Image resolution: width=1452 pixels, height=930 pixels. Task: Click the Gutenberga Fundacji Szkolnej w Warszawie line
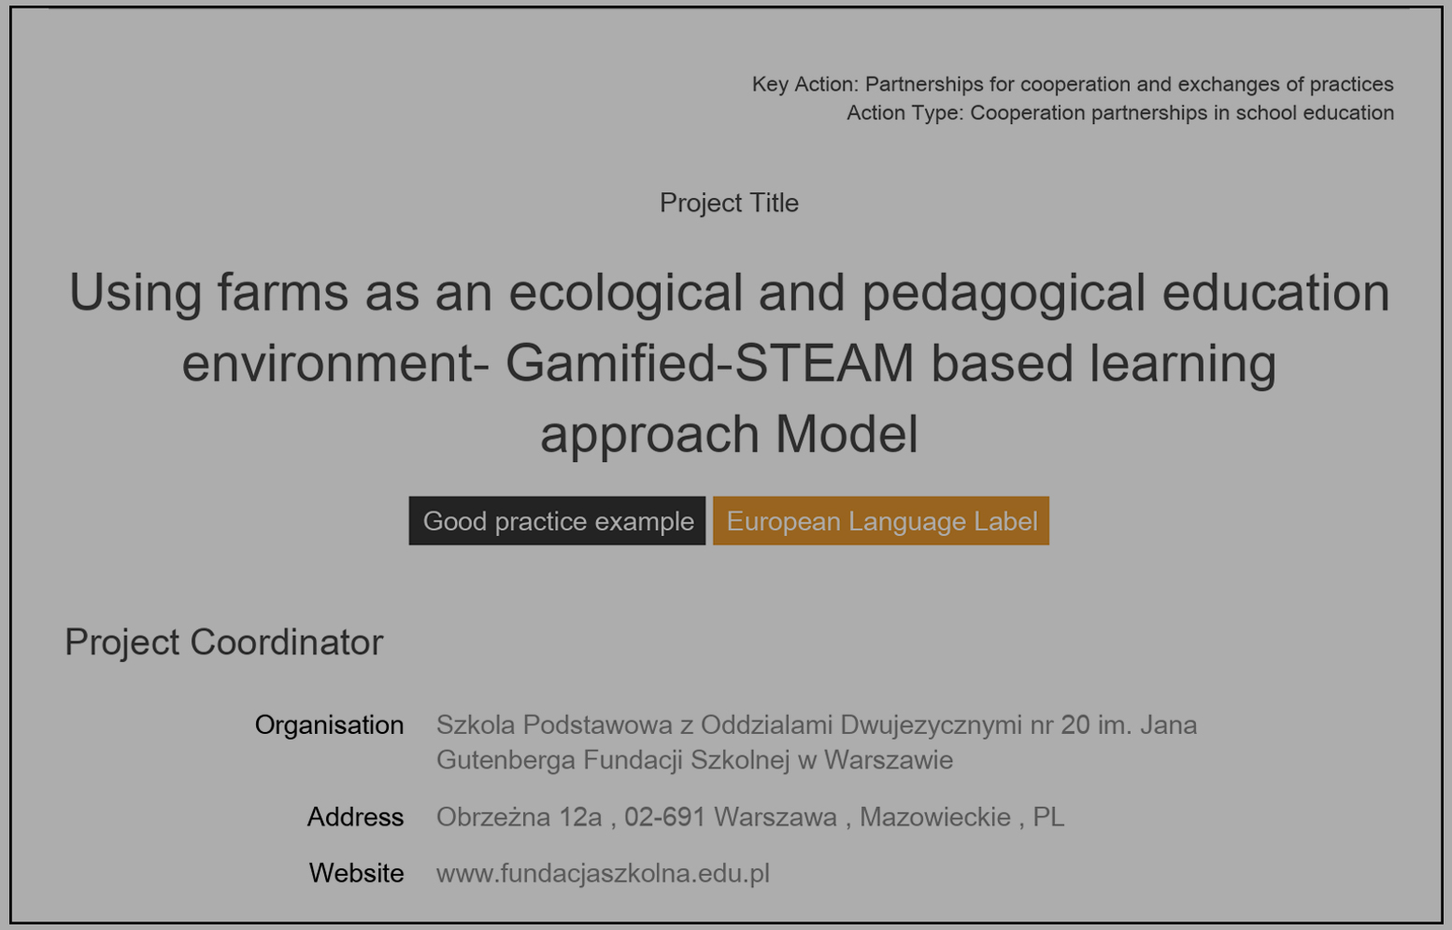tap(694, 760)
